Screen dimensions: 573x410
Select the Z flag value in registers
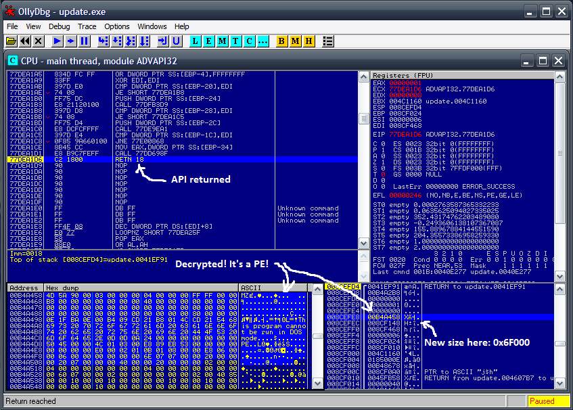(x=382, y=162)
